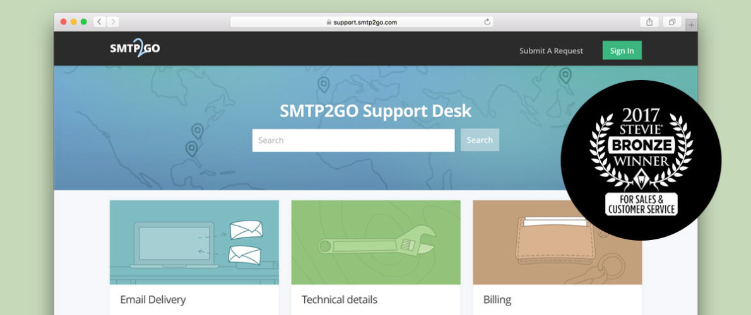Select the support.smtp2go.com address bar
The image size is (751, 315).
(362, 22)
